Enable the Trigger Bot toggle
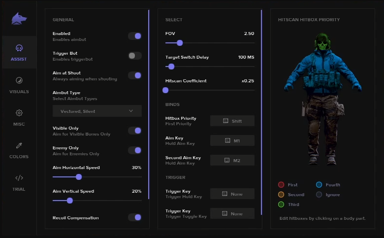The height and width of the screenshot is (238, 384). 135,56
